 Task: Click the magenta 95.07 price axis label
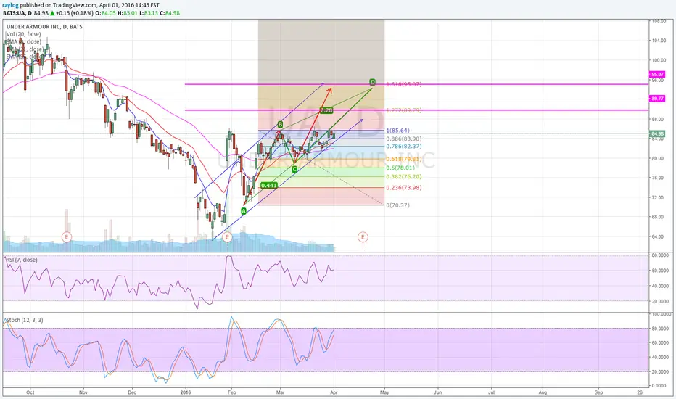point(658,75)
